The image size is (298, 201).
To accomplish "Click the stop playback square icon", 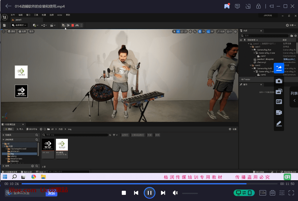I will [124, 193].
